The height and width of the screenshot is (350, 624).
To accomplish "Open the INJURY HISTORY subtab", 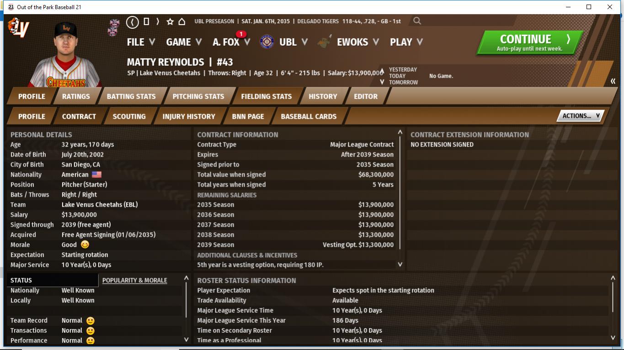I will click(188, 116).
